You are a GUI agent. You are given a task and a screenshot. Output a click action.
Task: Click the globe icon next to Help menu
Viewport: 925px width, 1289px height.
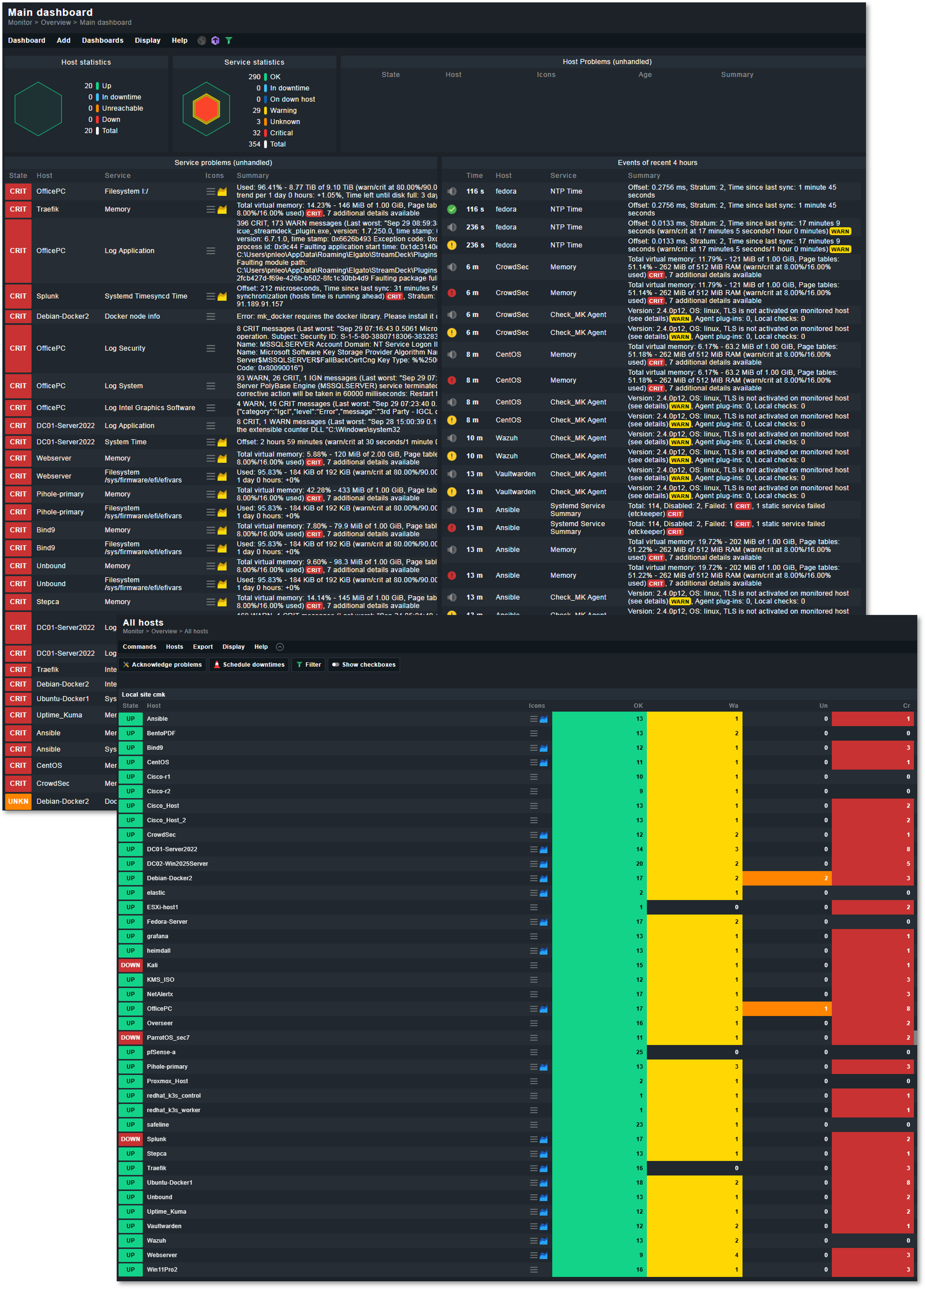click(x=201, y=40)
